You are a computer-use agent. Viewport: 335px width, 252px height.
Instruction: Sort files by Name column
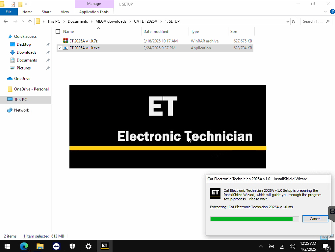(x=68, y=31)
